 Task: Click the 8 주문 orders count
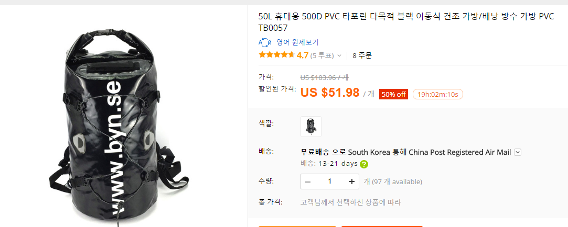click(x=362, y=55)
